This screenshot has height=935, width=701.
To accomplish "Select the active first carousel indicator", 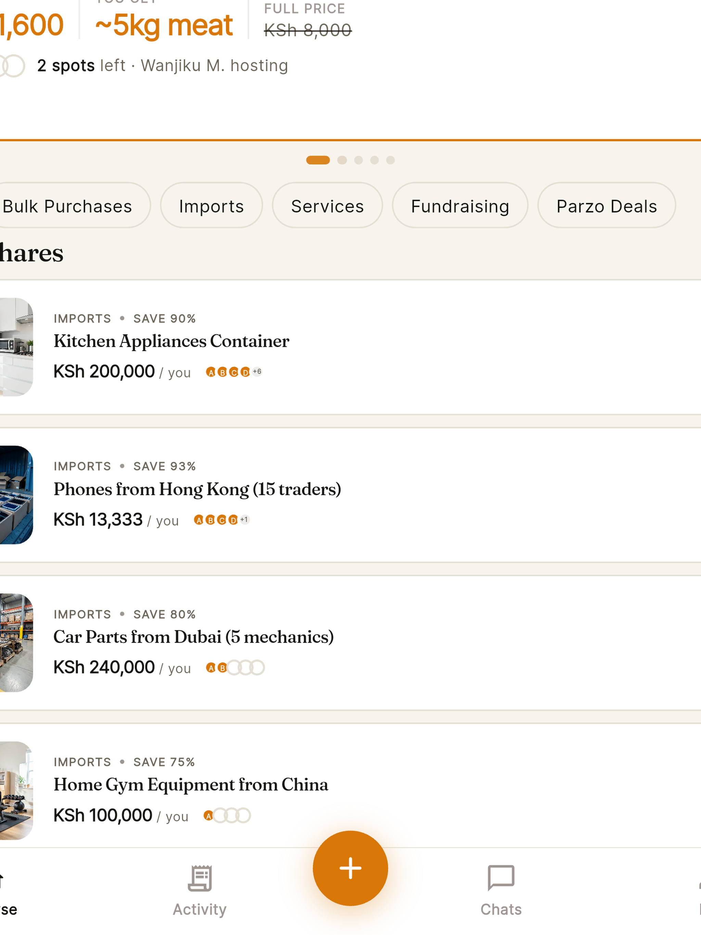I will (318, 160).
